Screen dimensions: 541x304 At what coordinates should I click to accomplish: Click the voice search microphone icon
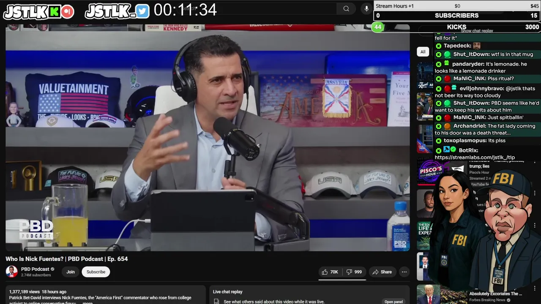(x=366, y=9)
